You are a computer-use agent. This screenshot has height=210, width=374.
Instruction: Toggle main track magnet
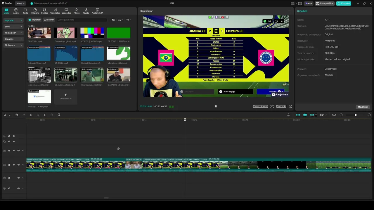(298, 115)
